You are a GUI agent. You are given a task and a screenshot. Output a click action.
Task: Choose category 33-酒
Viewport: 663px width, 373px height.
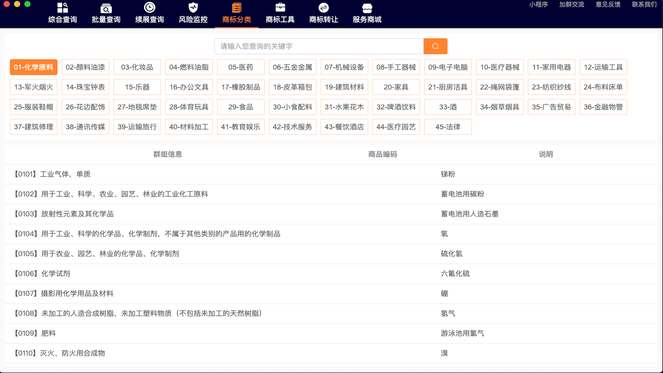tap(448, 107)
